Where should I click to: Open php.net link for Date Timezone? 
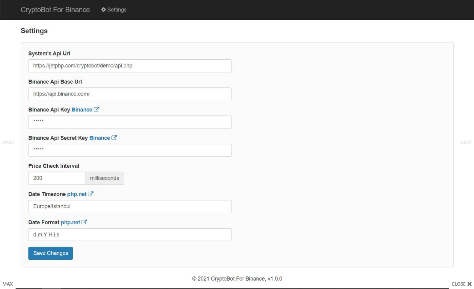pyautogui.click(x=77, y=194)
